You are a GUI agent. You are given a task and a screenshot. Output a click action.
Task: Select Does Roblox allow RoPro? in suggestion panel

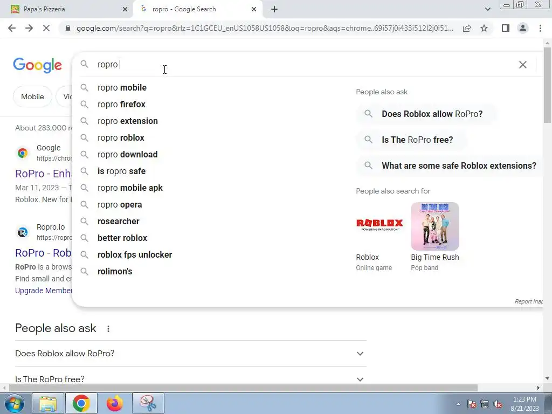click(x=427, y=114)
